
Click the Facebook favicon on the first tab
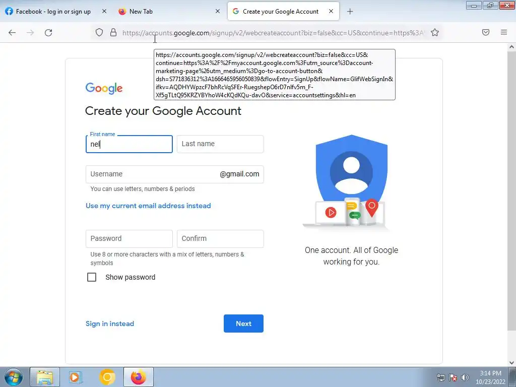click(9, 11)
